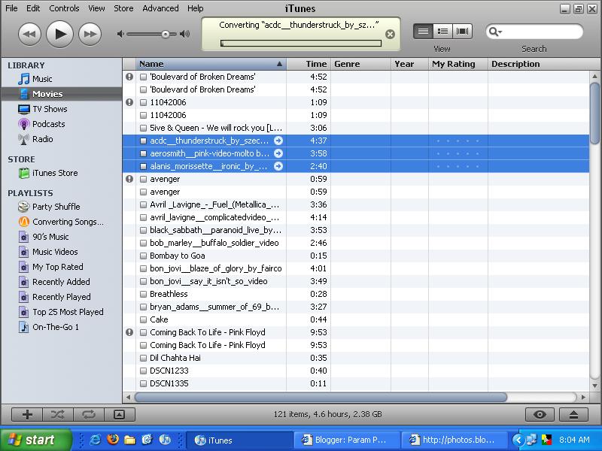Open the Party Shuffle playlist
The width and height of the screenshot is (602, 451).
click(x=62, y=207)
